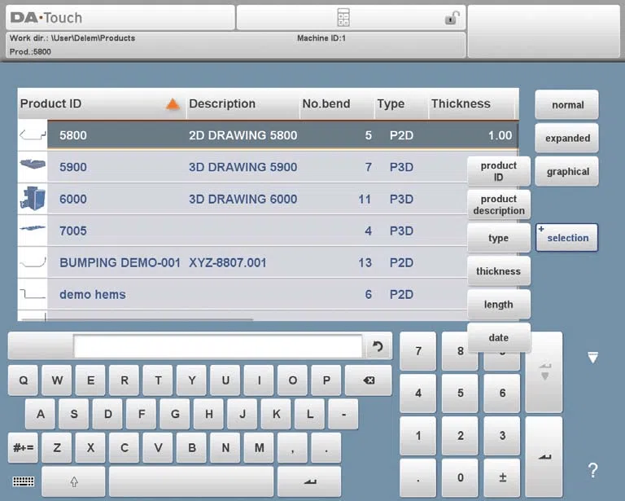The height and width of the screenshot is (501, 625).
Task: Click the undo arrow beside input field
Action: (x=378, y=346)
